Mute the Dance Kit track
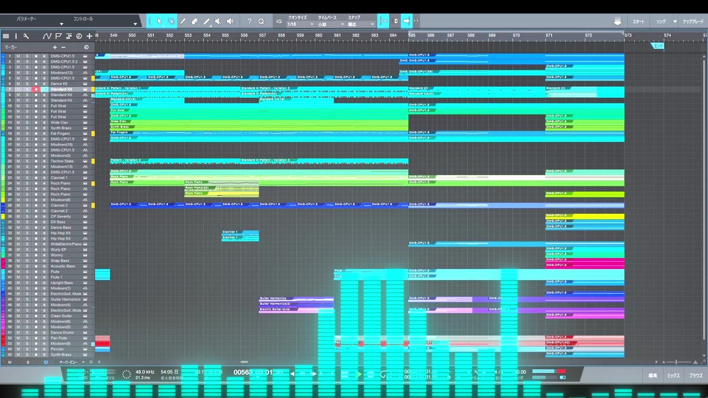This screenshot has width=708, height=398. pos(18,83)
